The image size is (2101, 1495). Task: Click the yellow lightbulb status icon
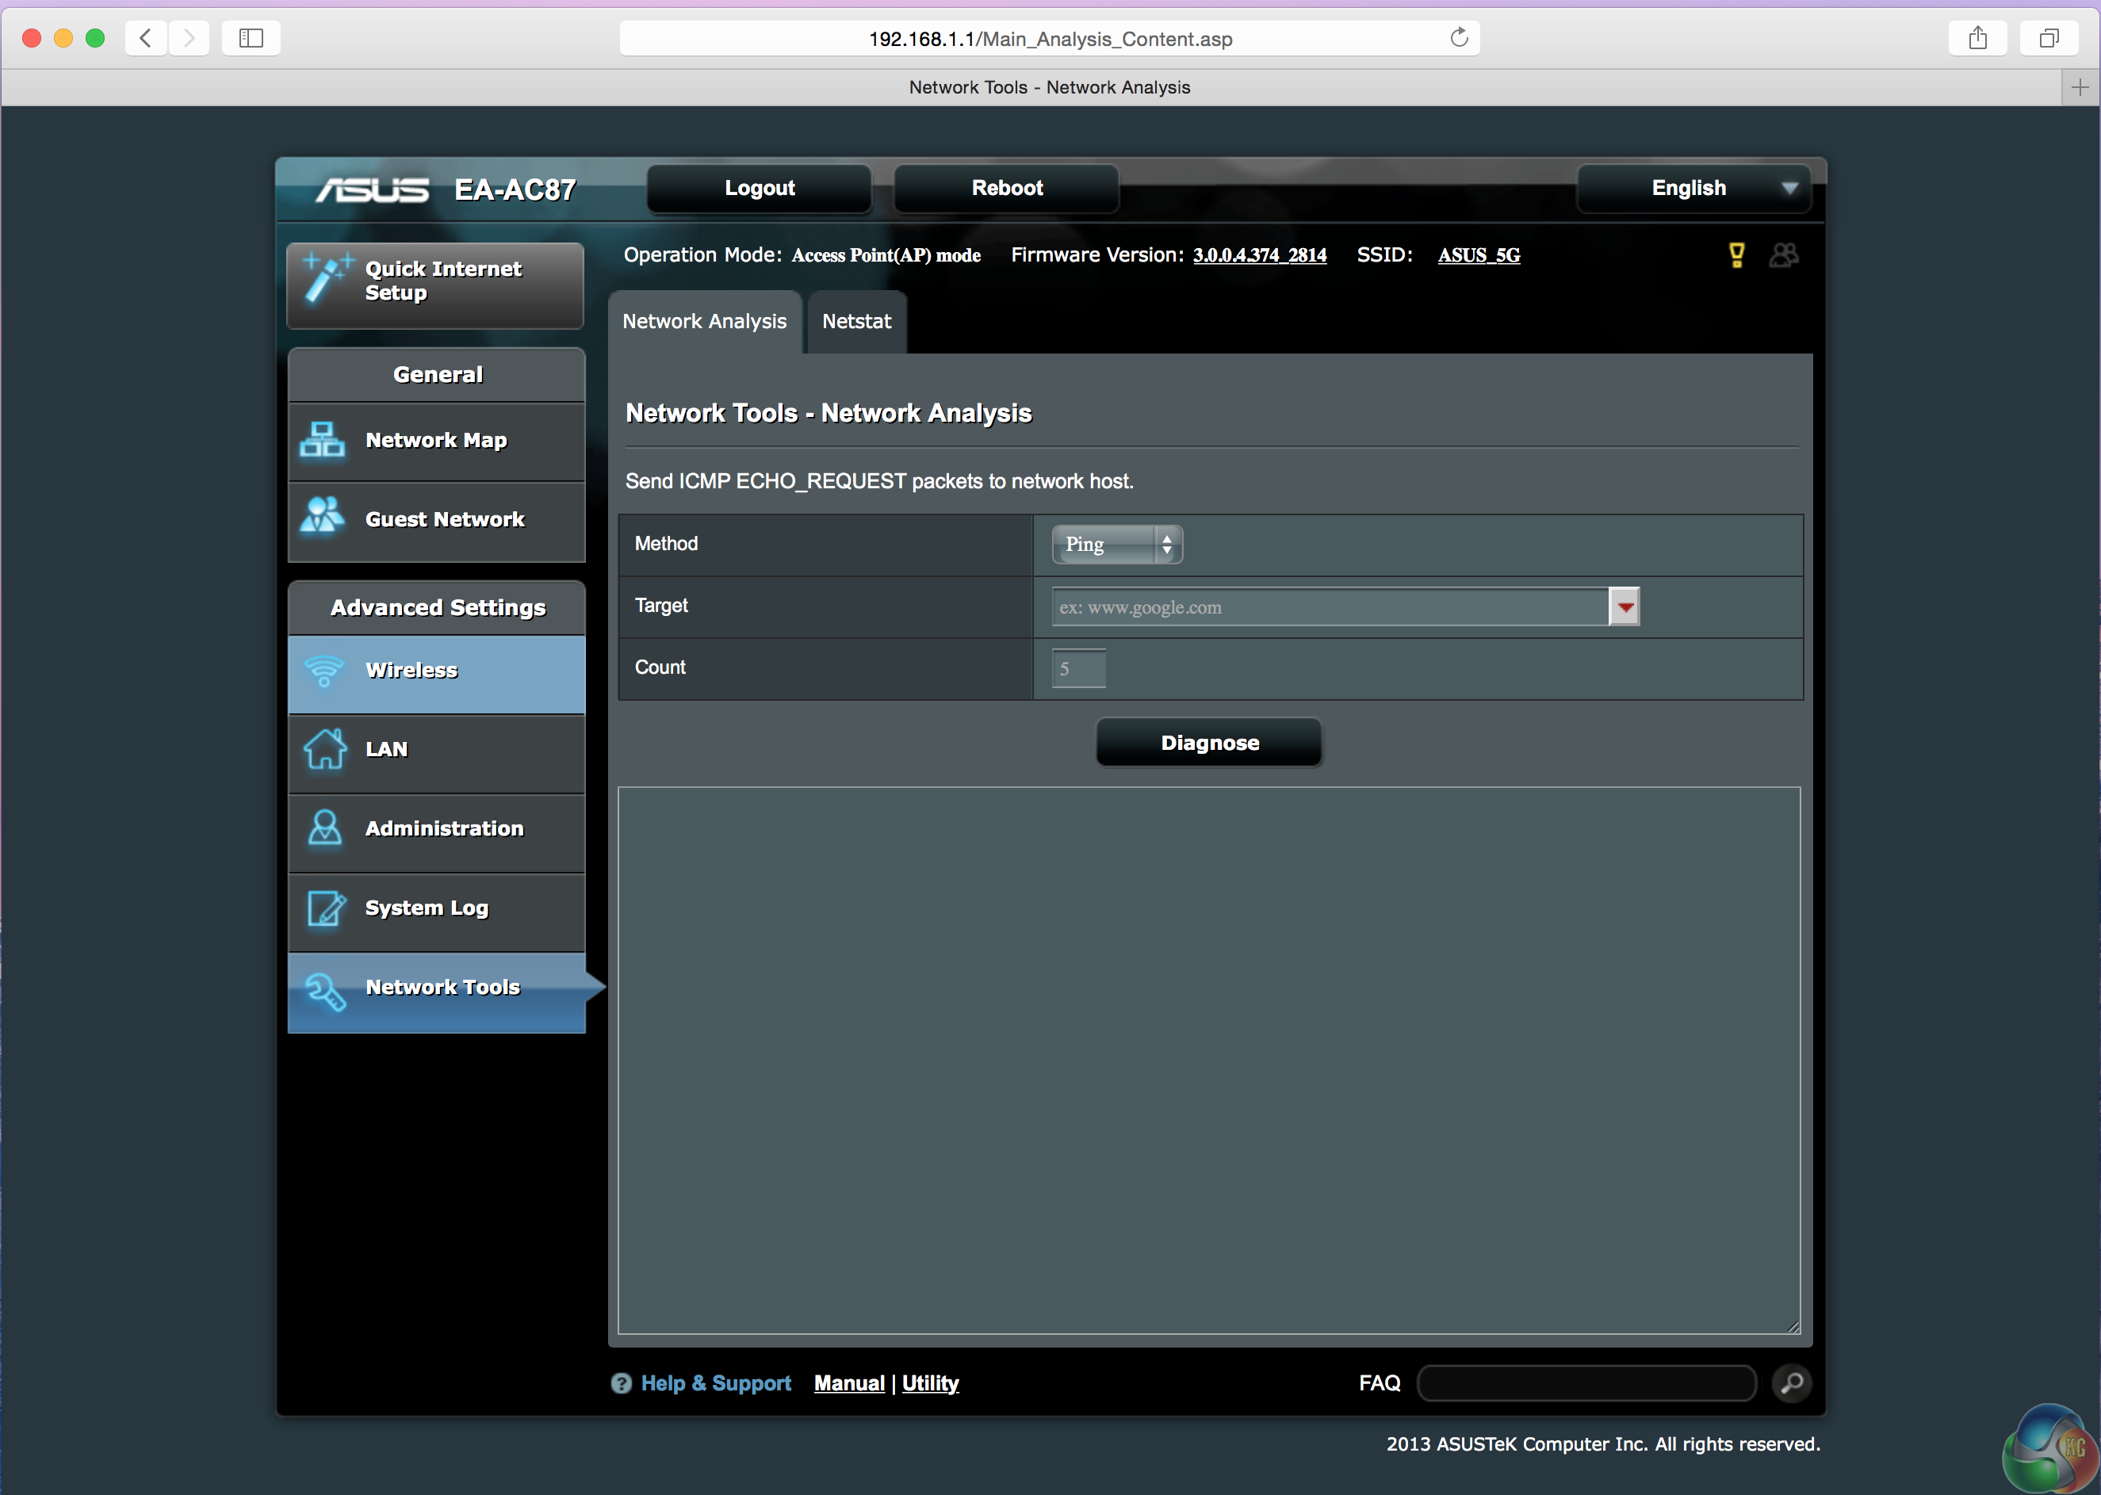click(x=1736, y=255)
